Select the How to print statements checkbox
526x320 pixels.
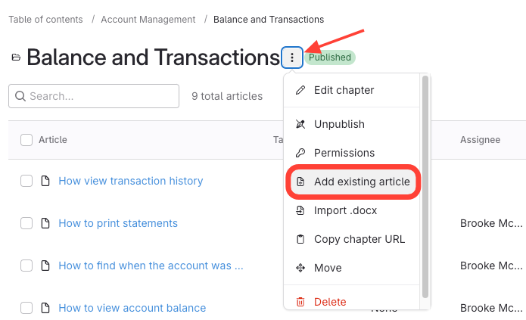point(26,223)
